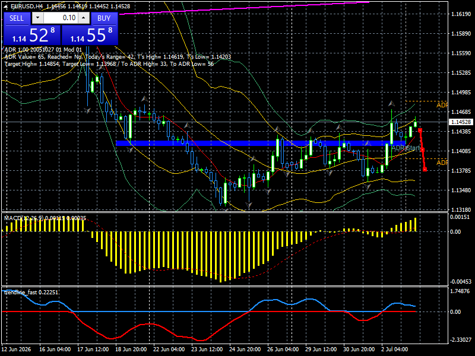Click the 'Target High= 1.14854' info line

coord(109,64)
